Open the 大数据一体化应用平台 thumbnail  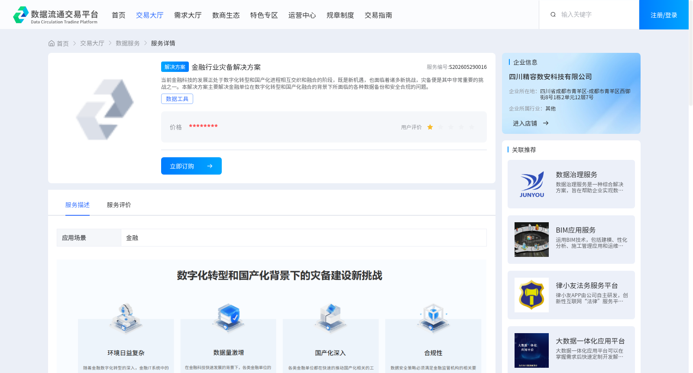[x=531, y=350]
